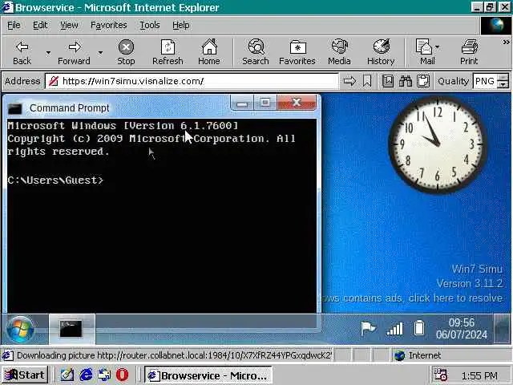Screen dimensions: 513x385
Task: Go to the Home page
Action: (x=209, y=52)
